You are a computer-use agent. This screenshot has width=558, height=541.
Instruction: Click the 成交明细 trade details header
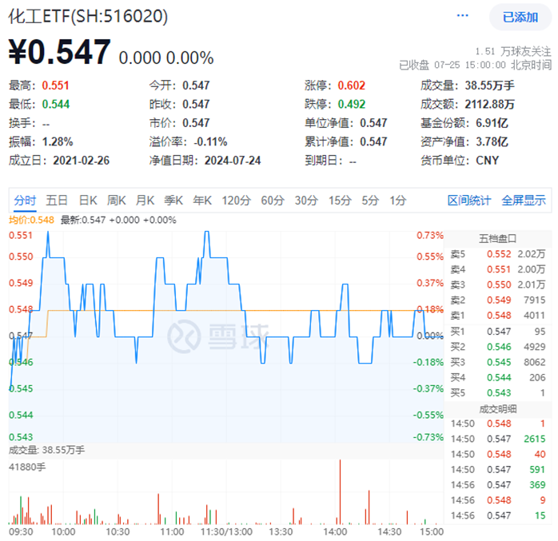point(497,410)
